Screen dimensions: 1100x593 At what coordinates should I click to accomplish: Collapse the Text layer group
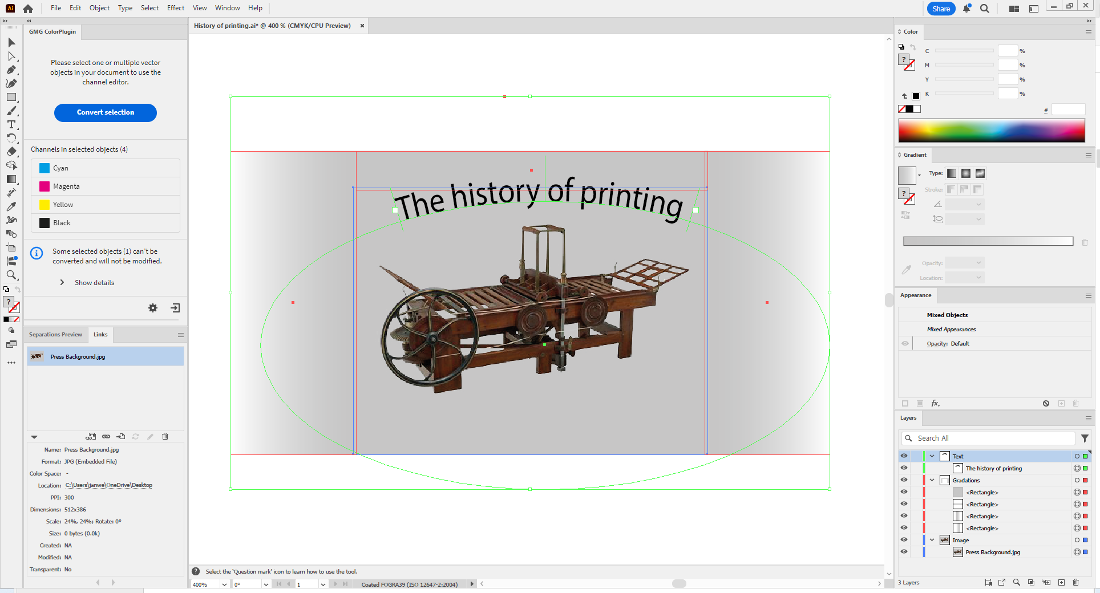tap(932, 456)
